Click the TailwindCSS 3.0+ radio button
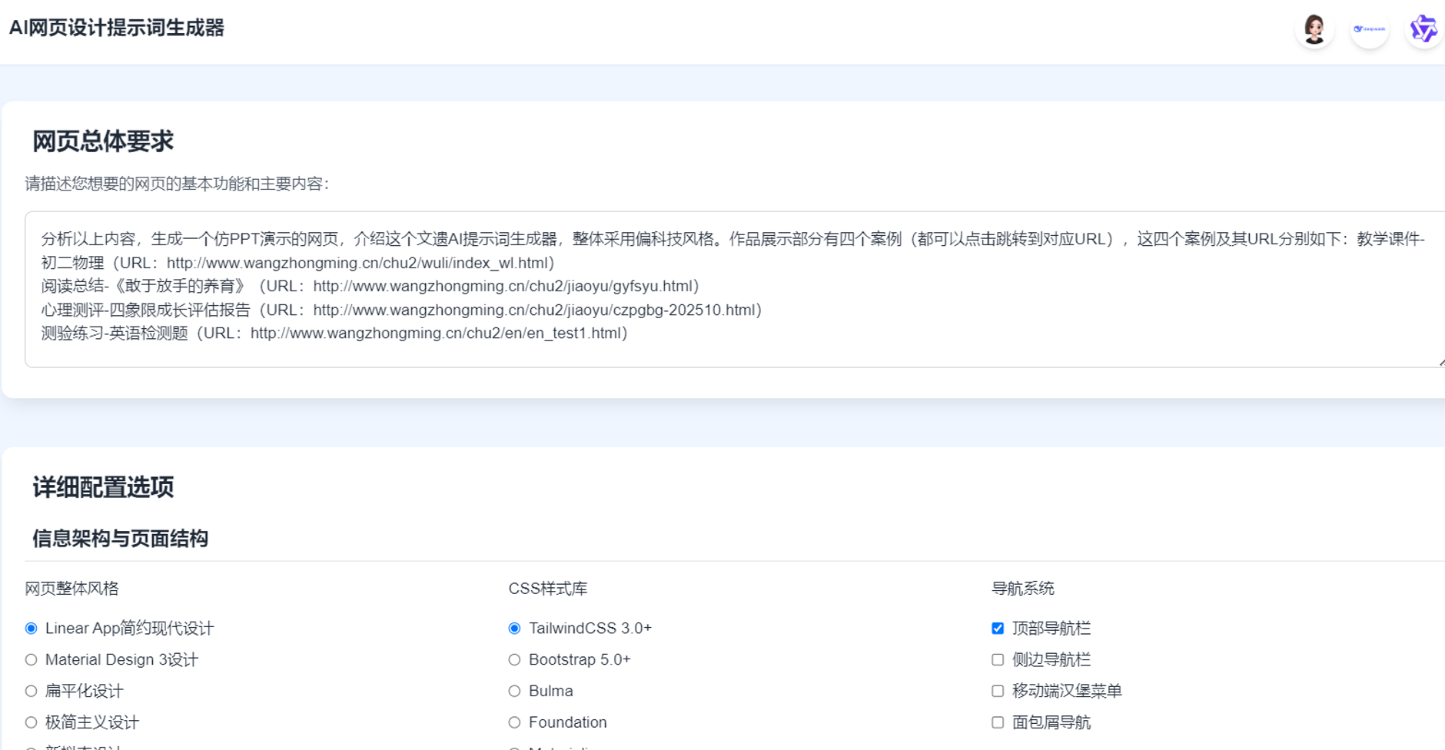Image resolution: width=1445 pixels, height=750 pixels. [x=514, y=628]
